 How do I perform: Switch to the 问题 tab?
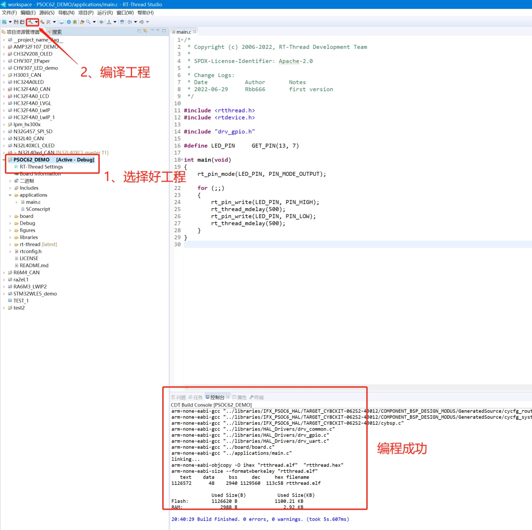click(x=179, y=397)
